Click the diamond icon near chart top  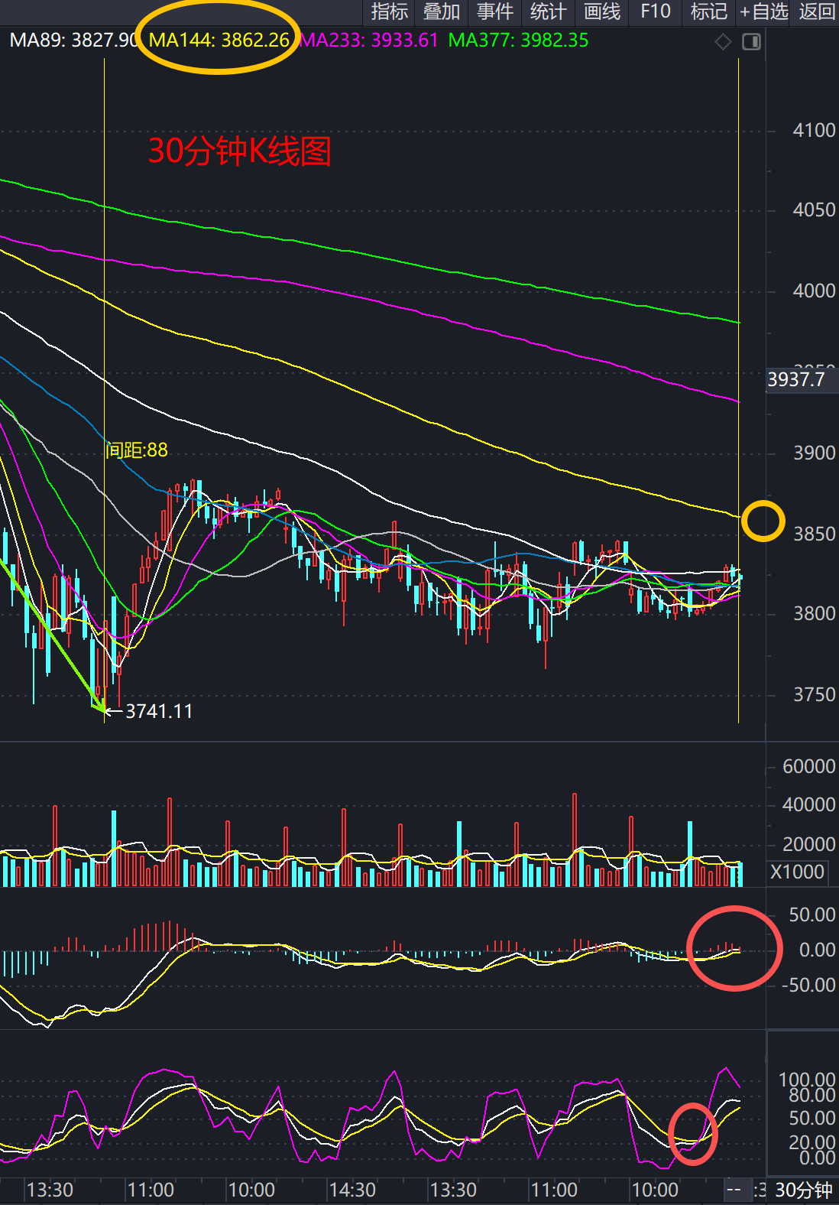click(723, 42)
